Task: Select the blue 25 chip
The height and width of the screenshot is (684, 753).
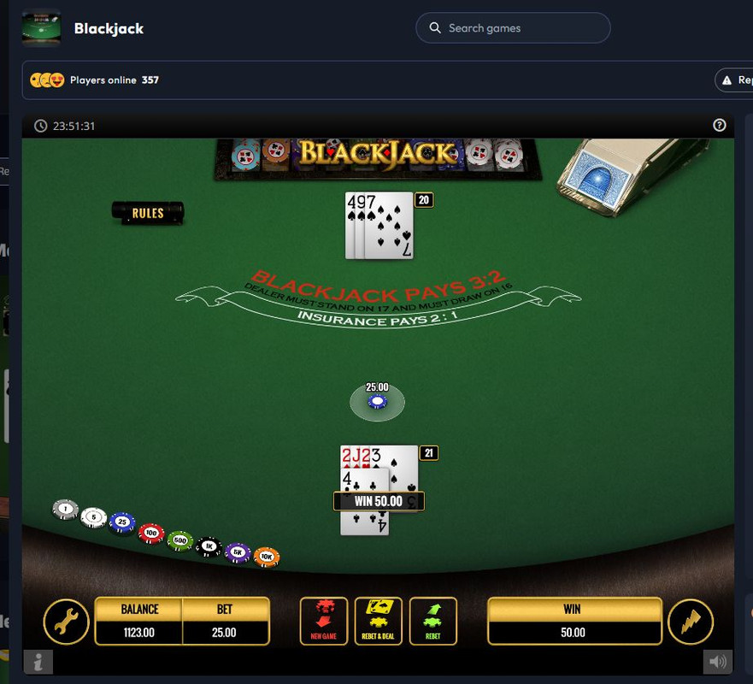Action: pos(122,522)
